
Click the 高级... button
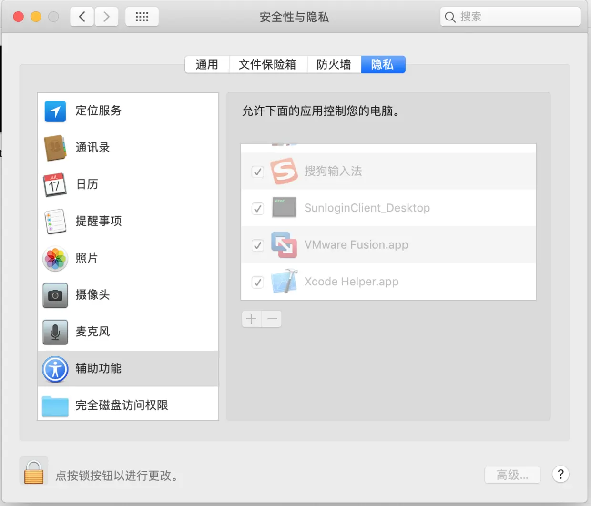(x=512, y=475)
